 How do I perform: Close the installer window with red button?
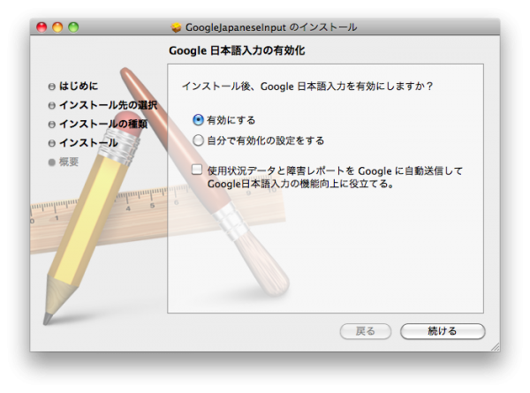pyautogui.click(x=42, y=27)
